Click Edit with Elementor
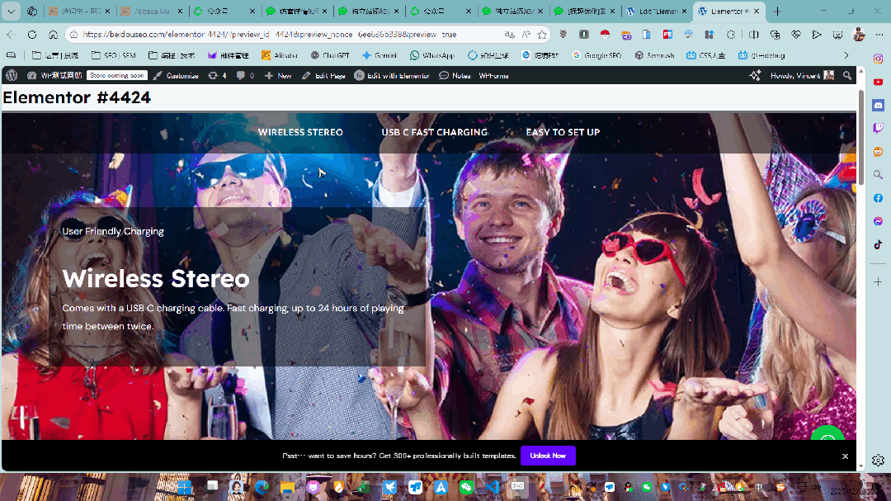The width and height of the screenshot is (891, 501). pyautogui.click(x=392, y=75)
